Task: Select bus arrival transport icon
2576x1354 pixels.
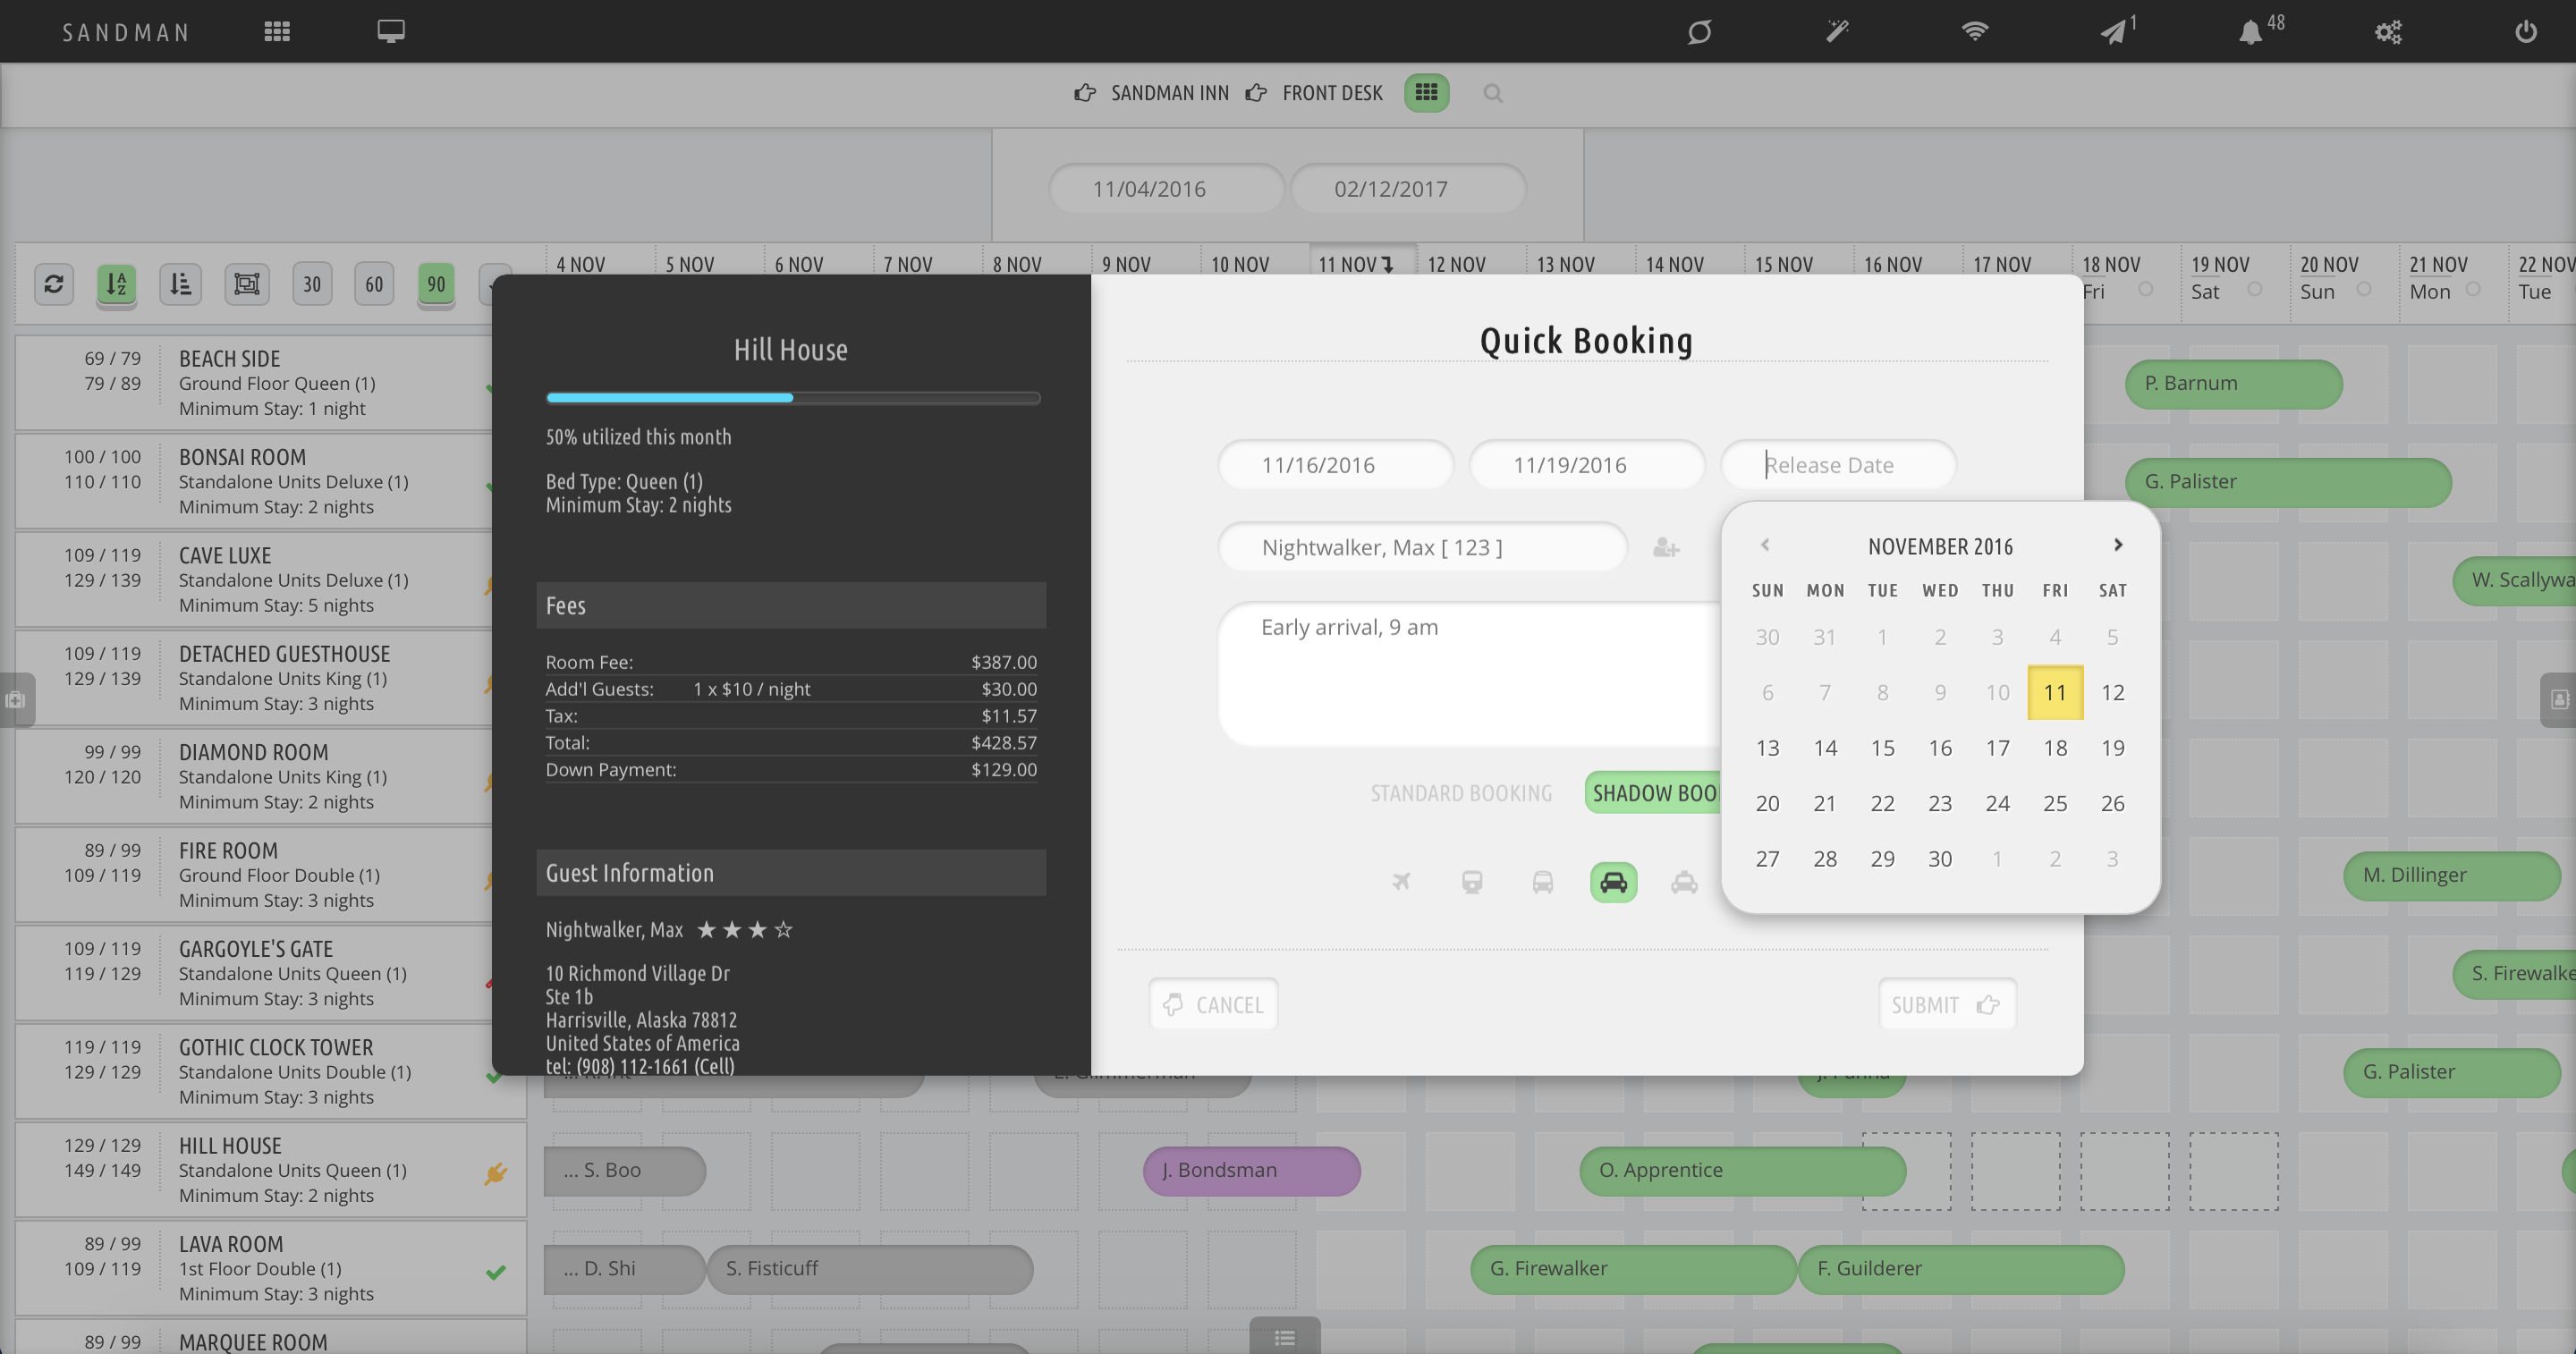Action: click(1543, 882)
